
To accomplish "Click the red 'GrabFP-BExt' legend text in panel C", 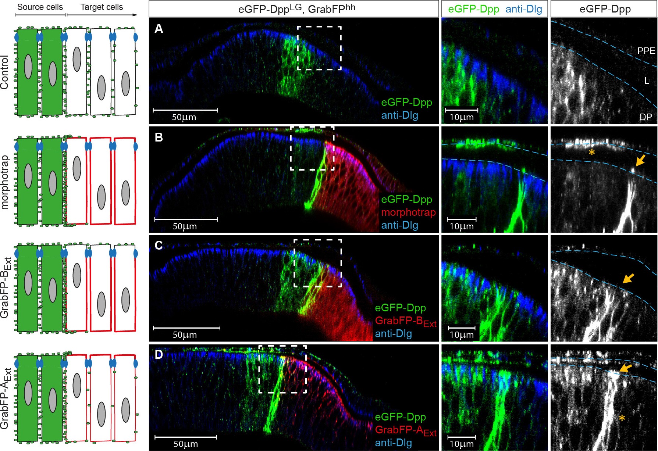I will click(x=405, y=321).
